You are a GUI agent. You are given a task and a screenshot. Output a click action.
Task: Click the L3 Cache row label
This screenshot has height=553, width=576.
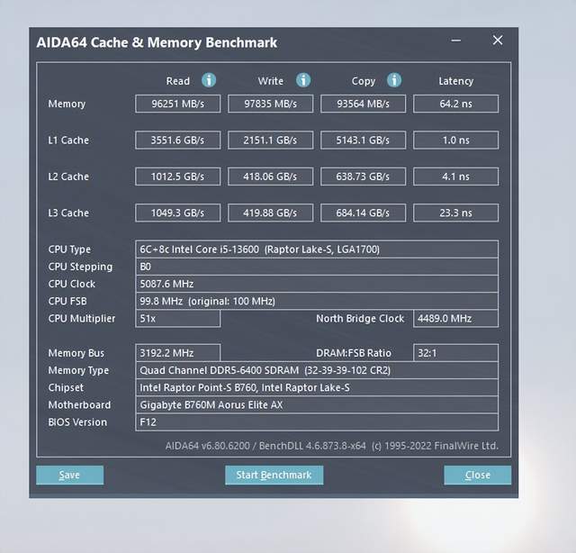coord(68,213)
